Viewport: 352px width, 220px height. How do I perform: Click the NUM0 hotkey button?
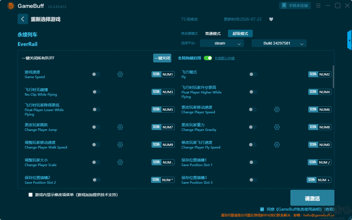(x=320, y=145)
